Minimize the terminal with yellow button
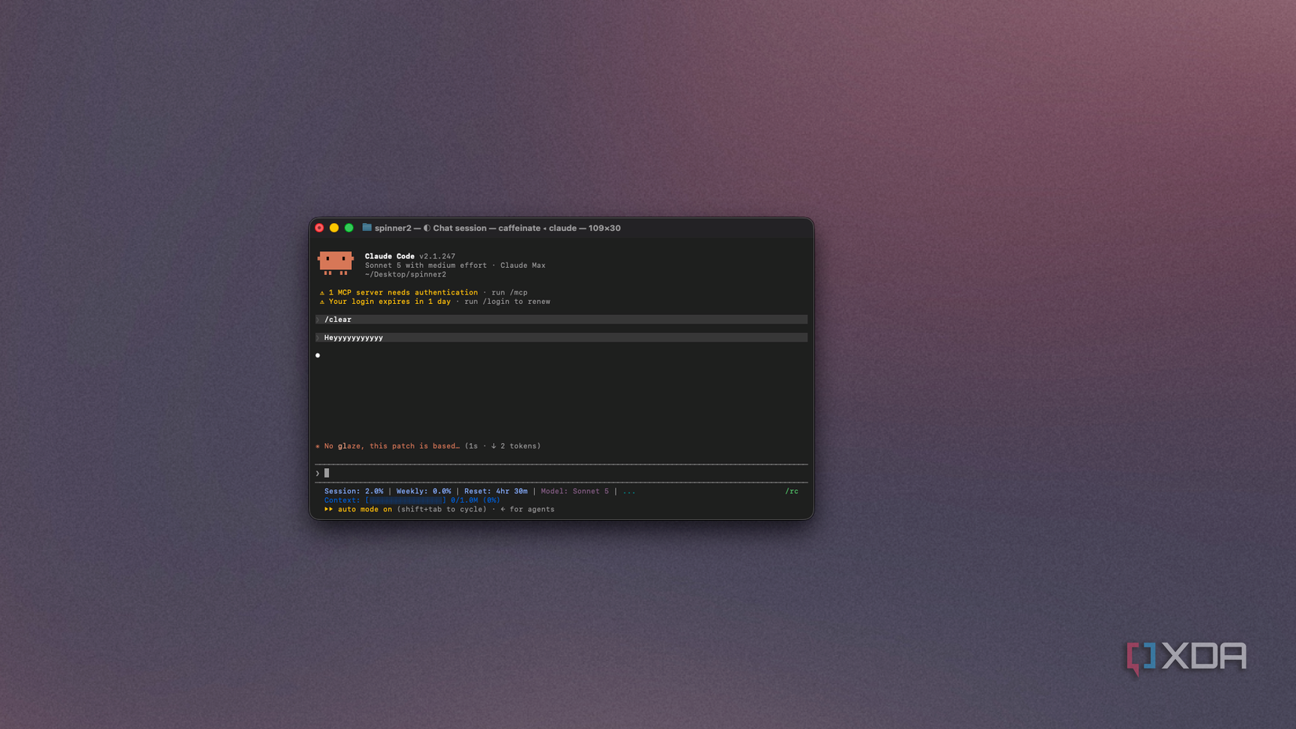The width and height of the screenshot is (1296, 729). [334, 228]
